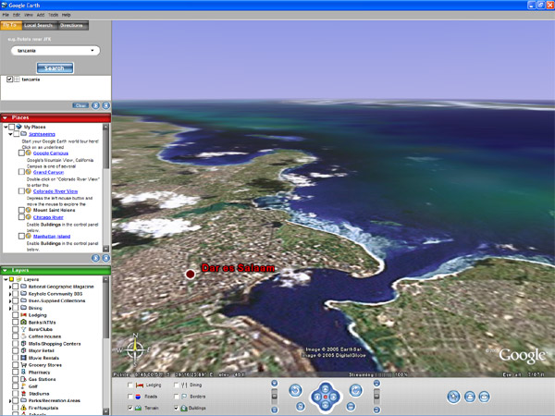Click the Grocery Stores cart icon
Viewport: 555px width, 416px height.
(23, 365)
